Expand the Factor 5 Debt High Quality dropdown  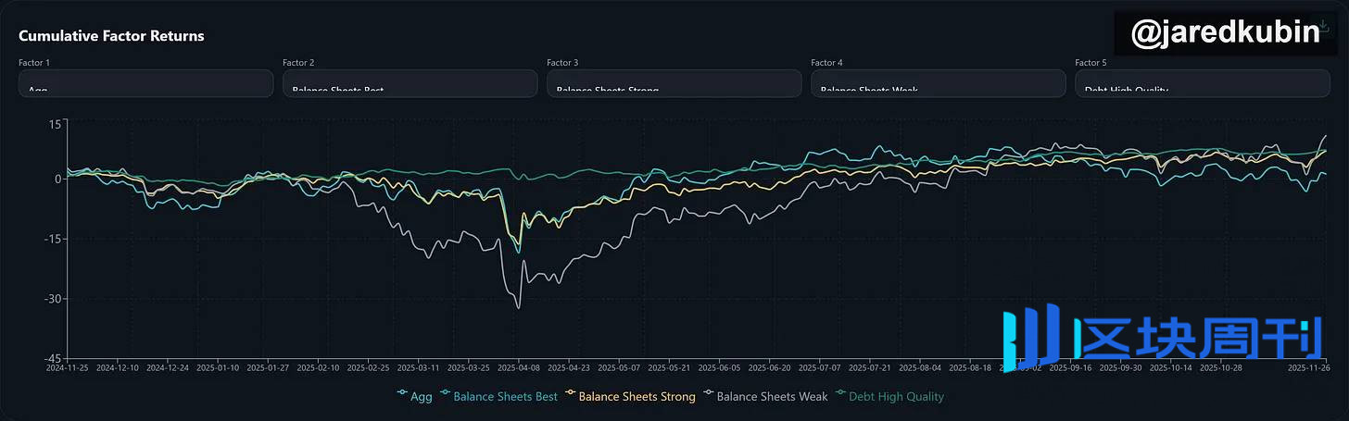[x=1202, y=84]
